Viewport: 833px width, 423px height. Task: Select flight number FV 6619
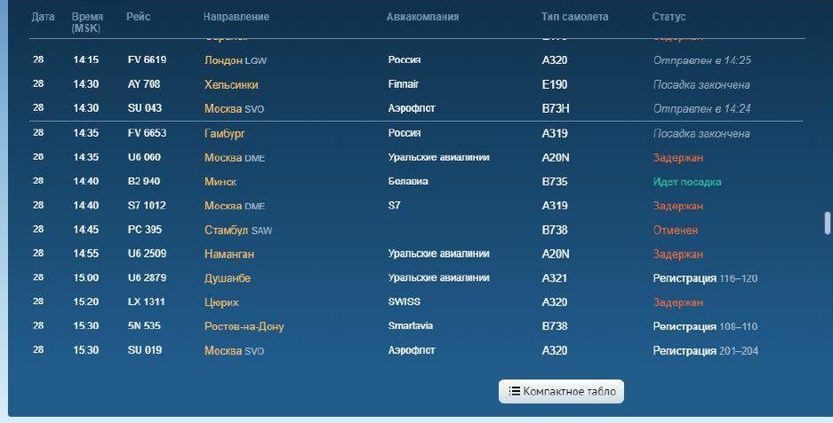pos(148,60)
